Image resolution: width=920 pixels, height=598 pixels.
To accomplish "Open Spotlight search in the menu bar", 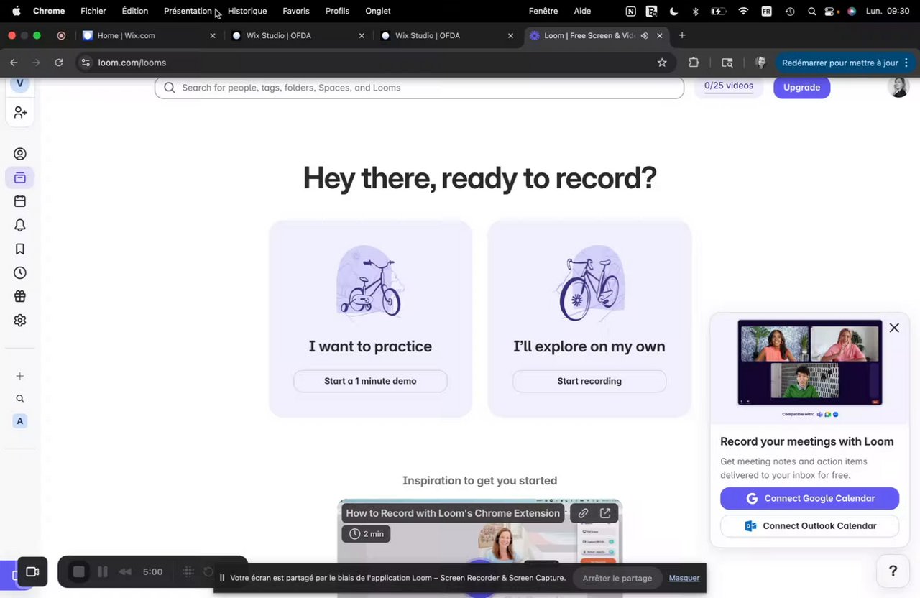I will click(811, 11).
